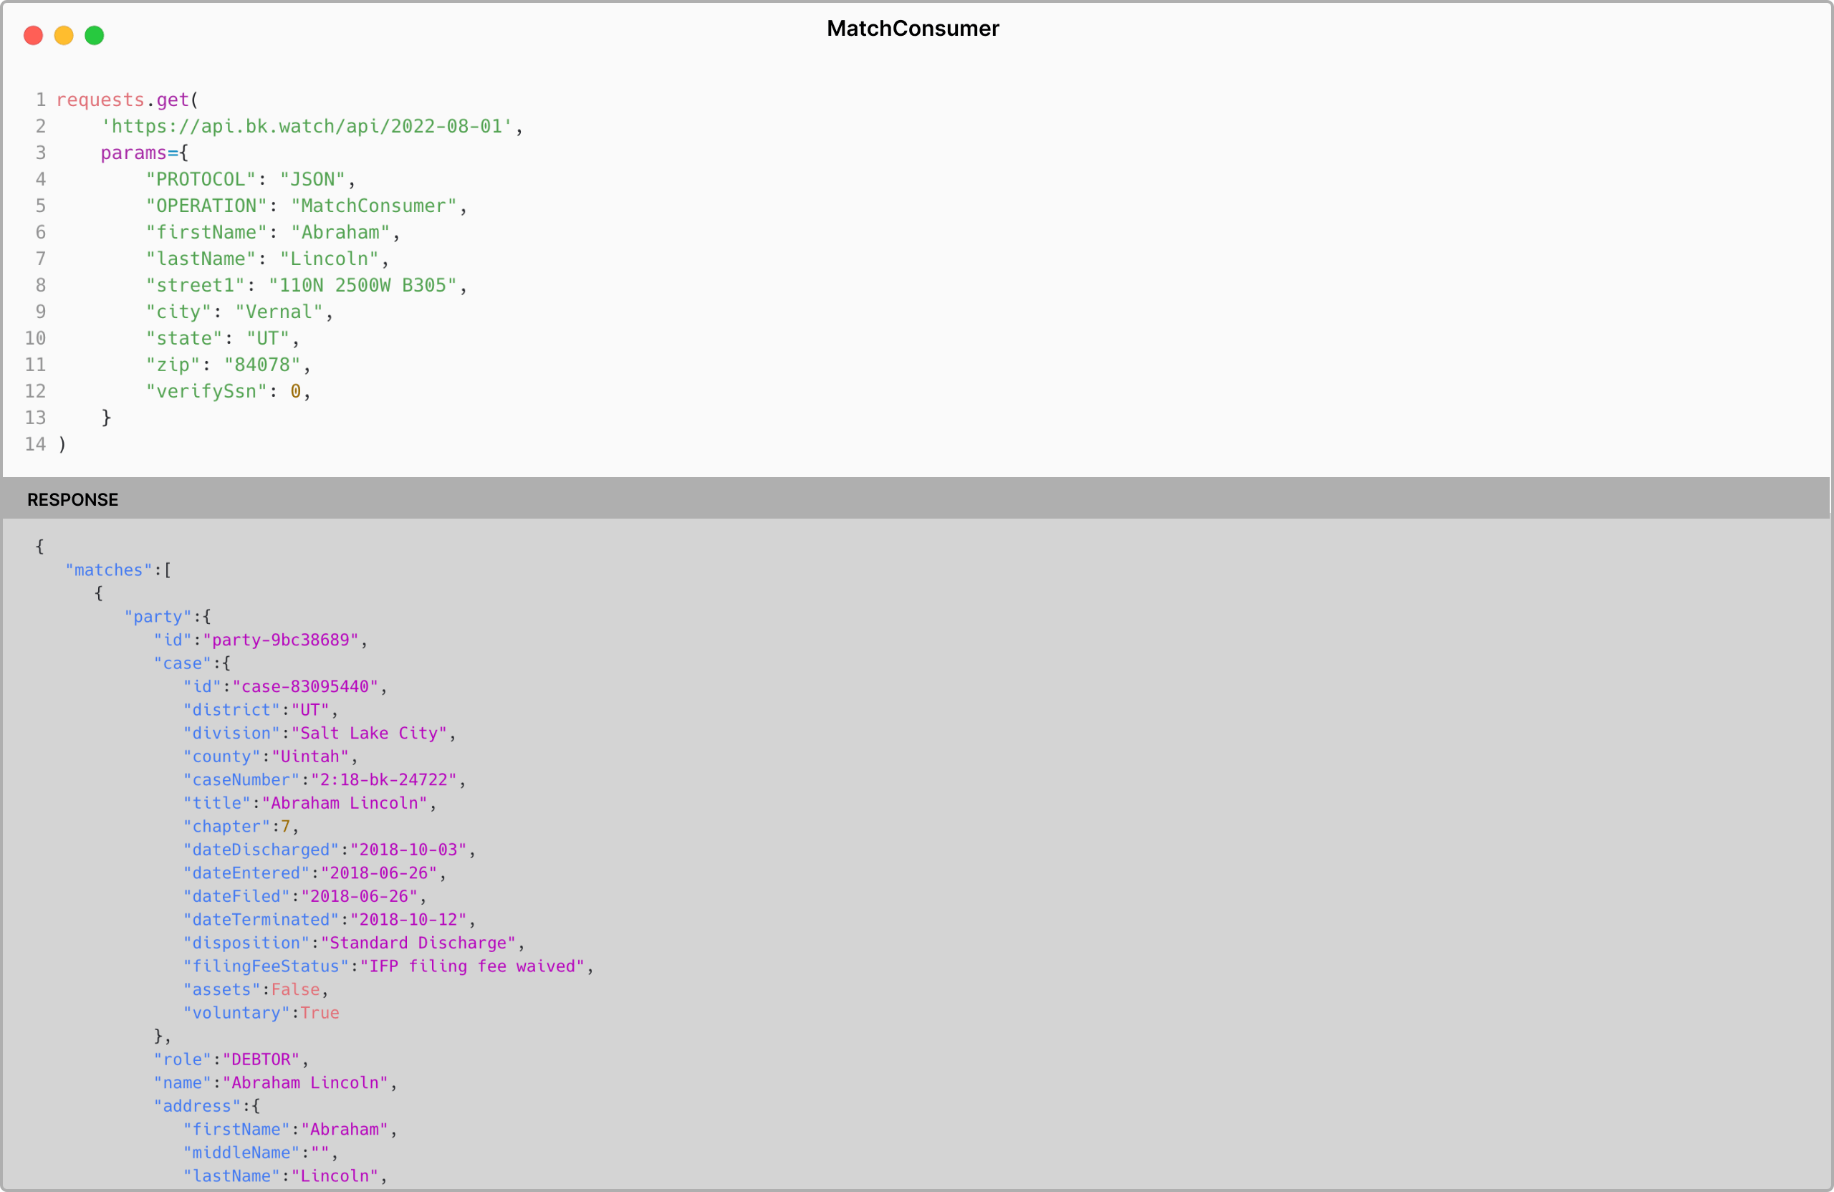Select the chapter value 7
This screenshot has width=1834, height=1192.
click(285, 826)
